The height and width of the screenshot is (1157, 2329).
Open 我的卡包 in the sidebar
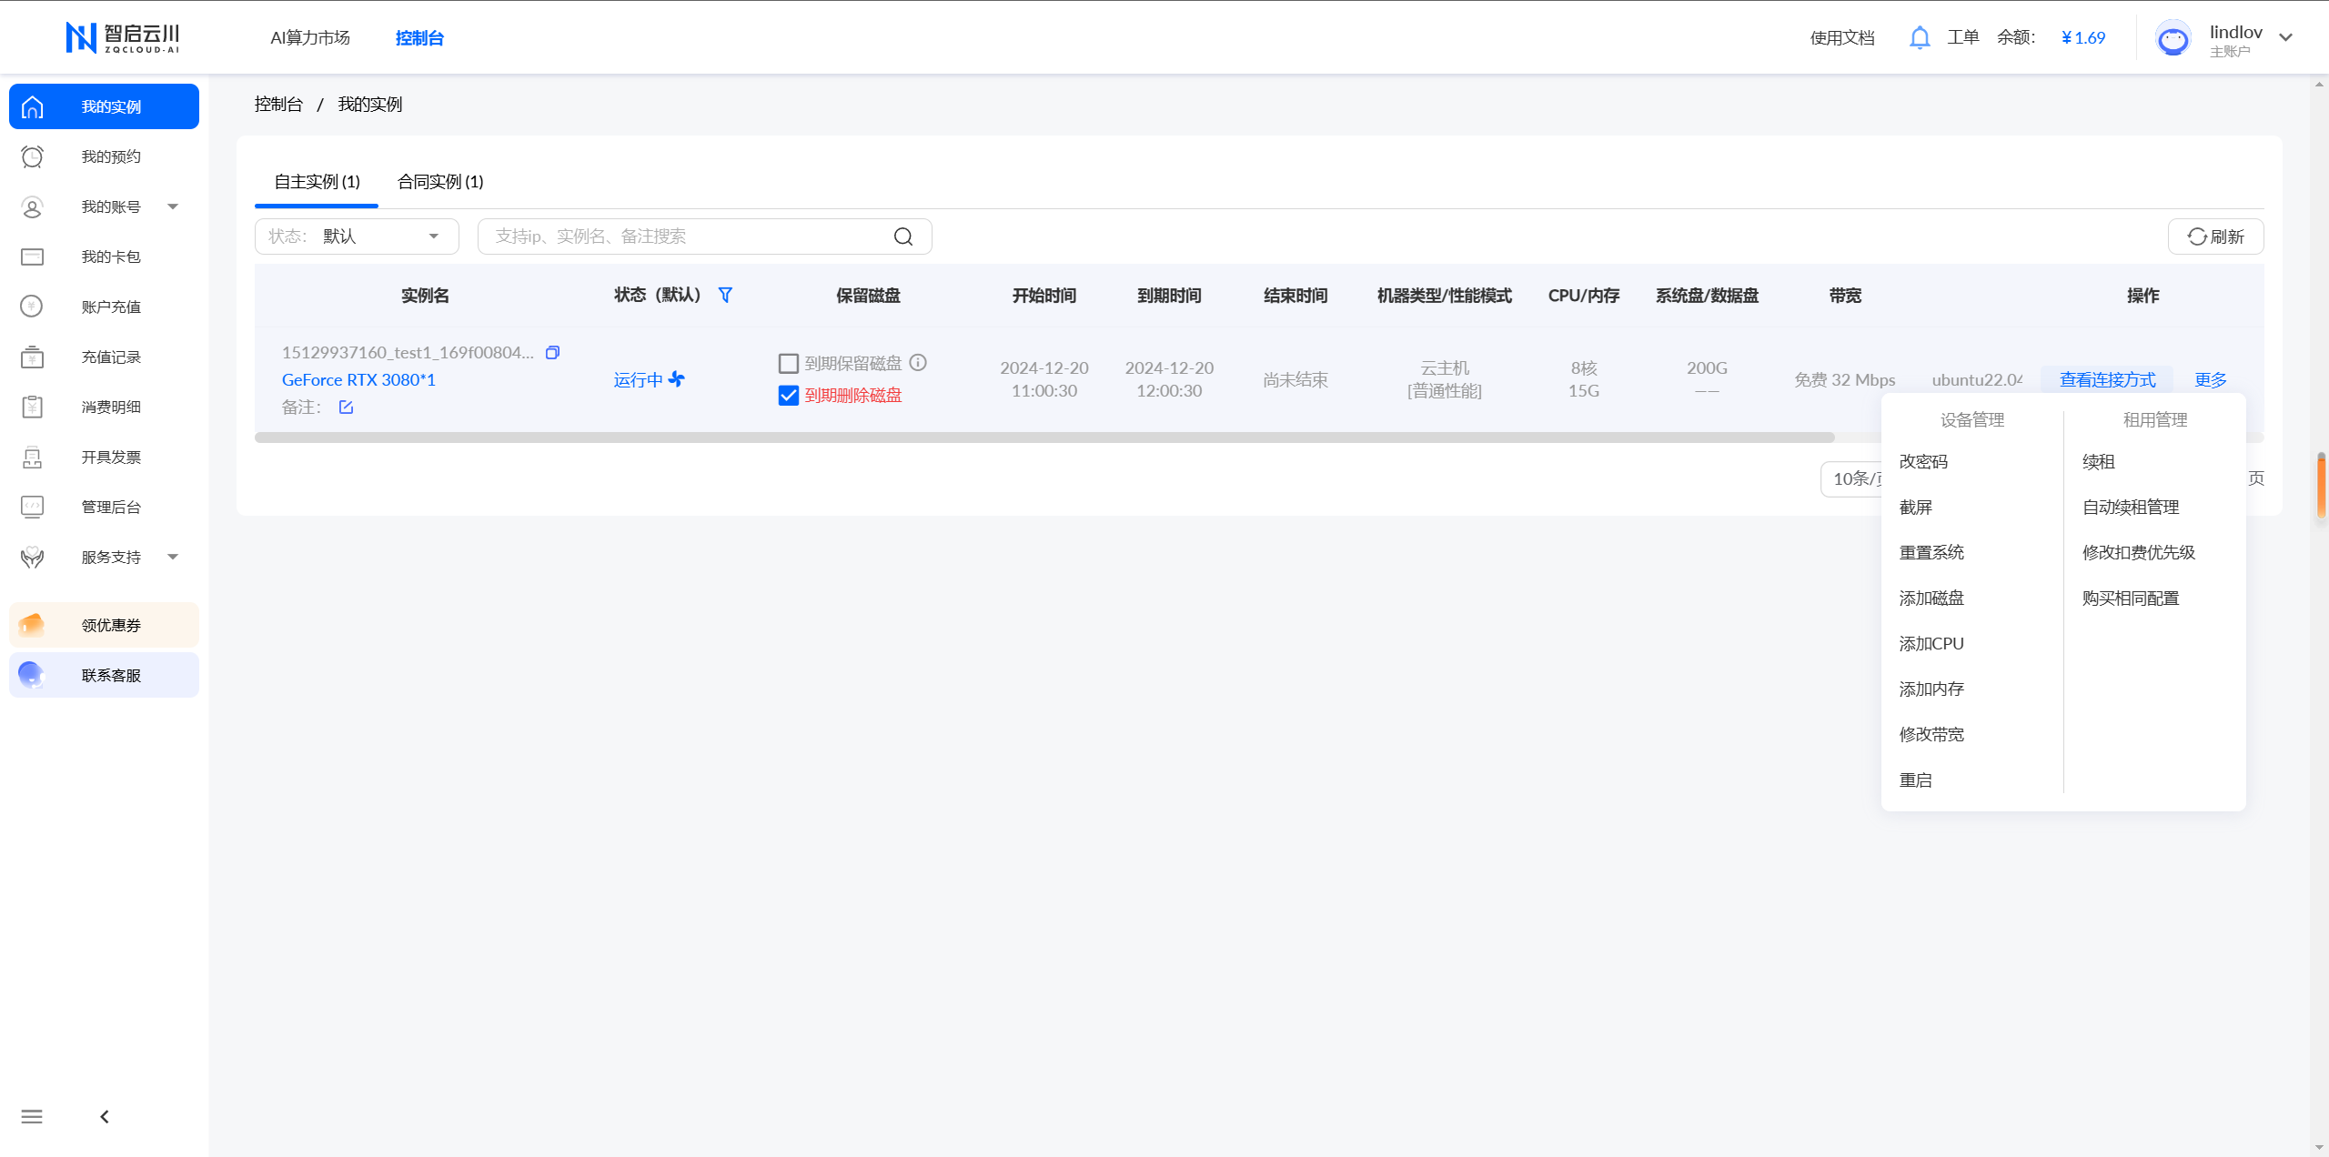tap(110, 257)
